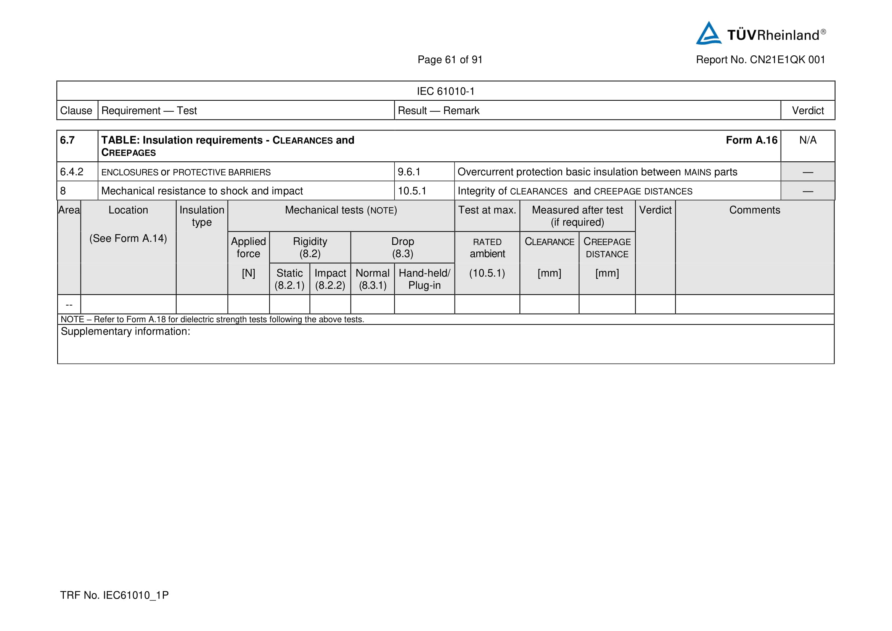Click 'Measured after test (if required)' header
The width and height of the screenshot is (892, 631).
pyautogui.click(x=577, y=216)
